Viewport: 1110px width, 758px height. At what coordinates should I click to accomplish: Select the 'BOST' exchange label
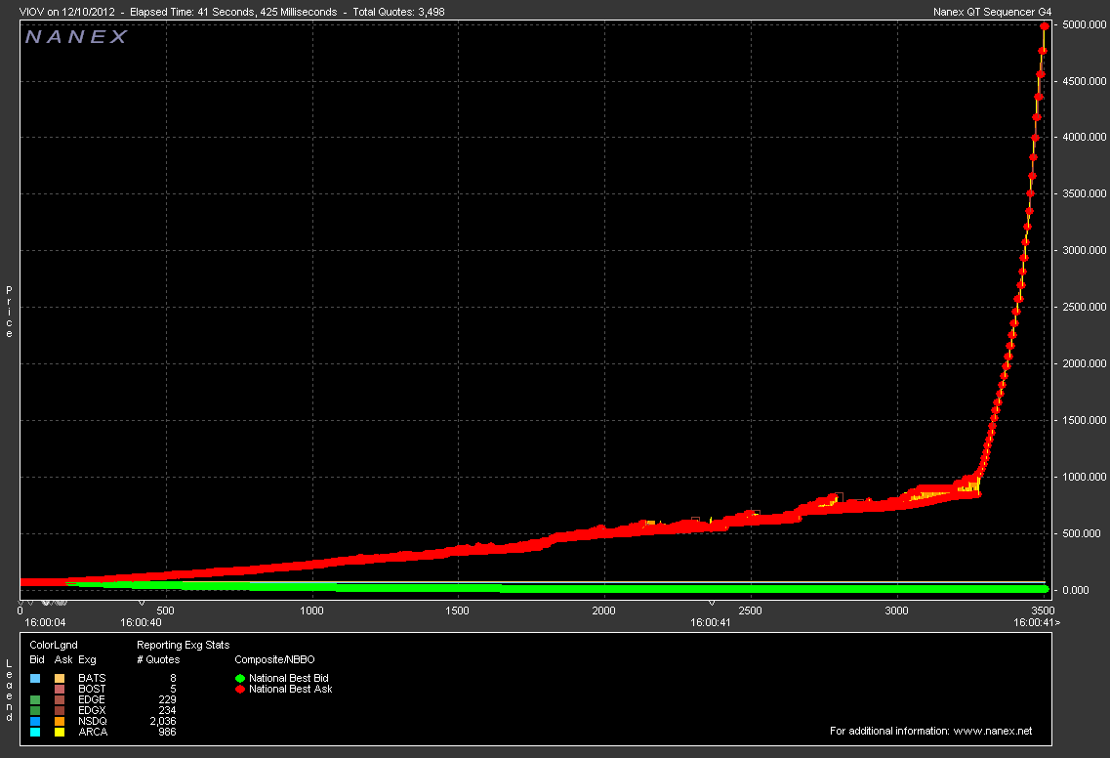92,689
